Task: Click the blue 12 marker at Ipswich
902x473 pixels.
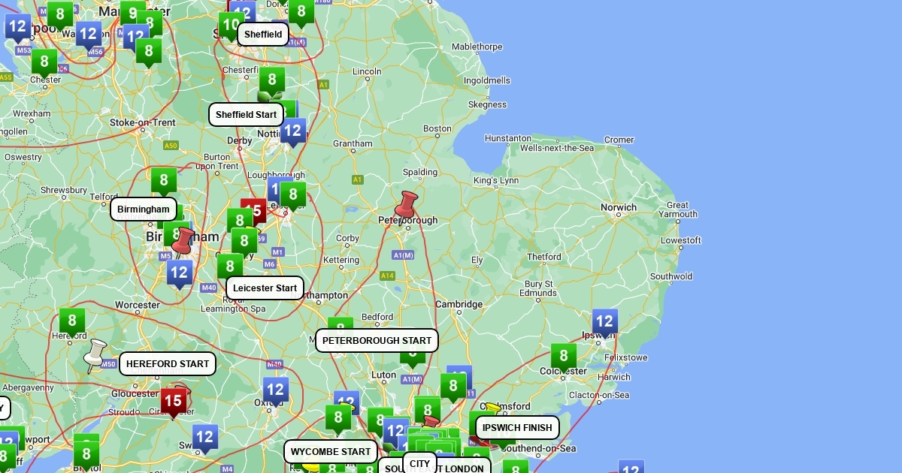Action: pos(604,321)
